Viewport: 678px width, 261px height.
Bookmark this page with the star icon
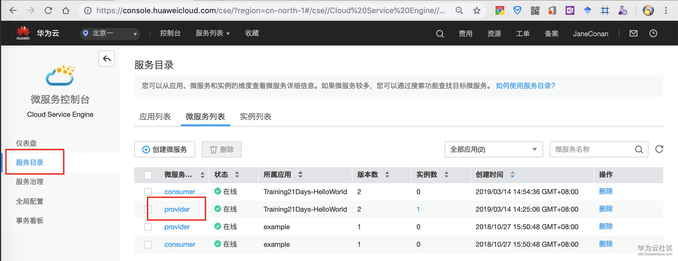(477, 11)
